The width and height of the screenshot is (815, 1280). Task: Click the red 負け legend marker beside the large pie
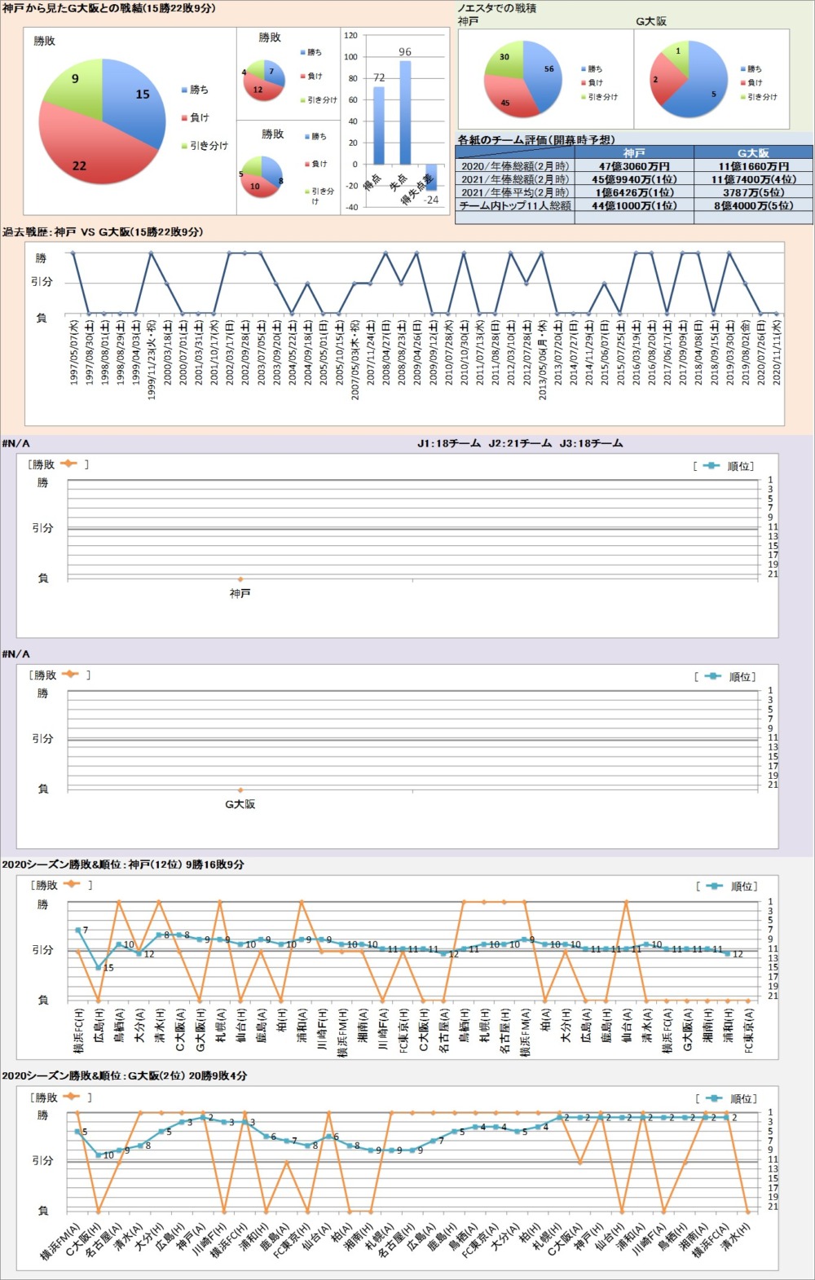(x=184, y=118)
